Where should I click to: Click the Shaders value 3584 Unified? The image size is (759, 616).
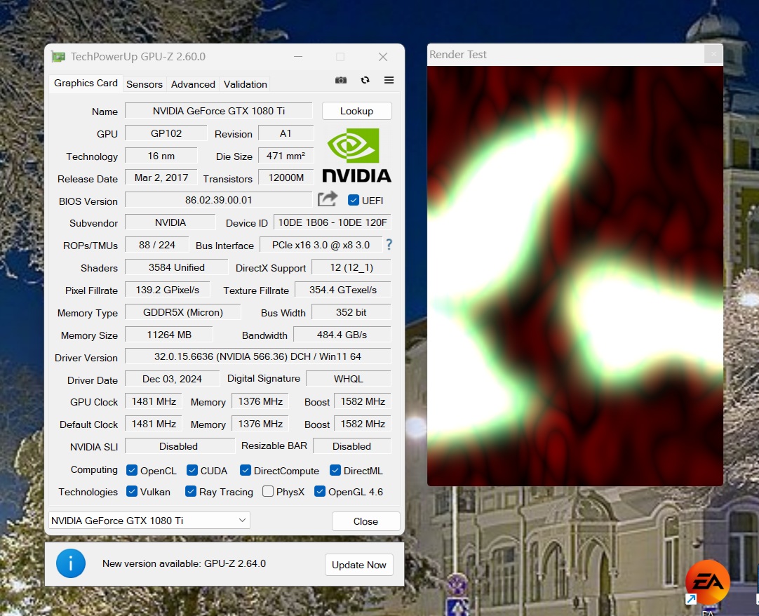point(177,267)
